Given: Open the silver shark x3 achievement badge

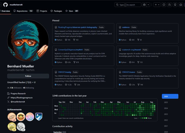Looking at the screenshot, I should (21, 126).
